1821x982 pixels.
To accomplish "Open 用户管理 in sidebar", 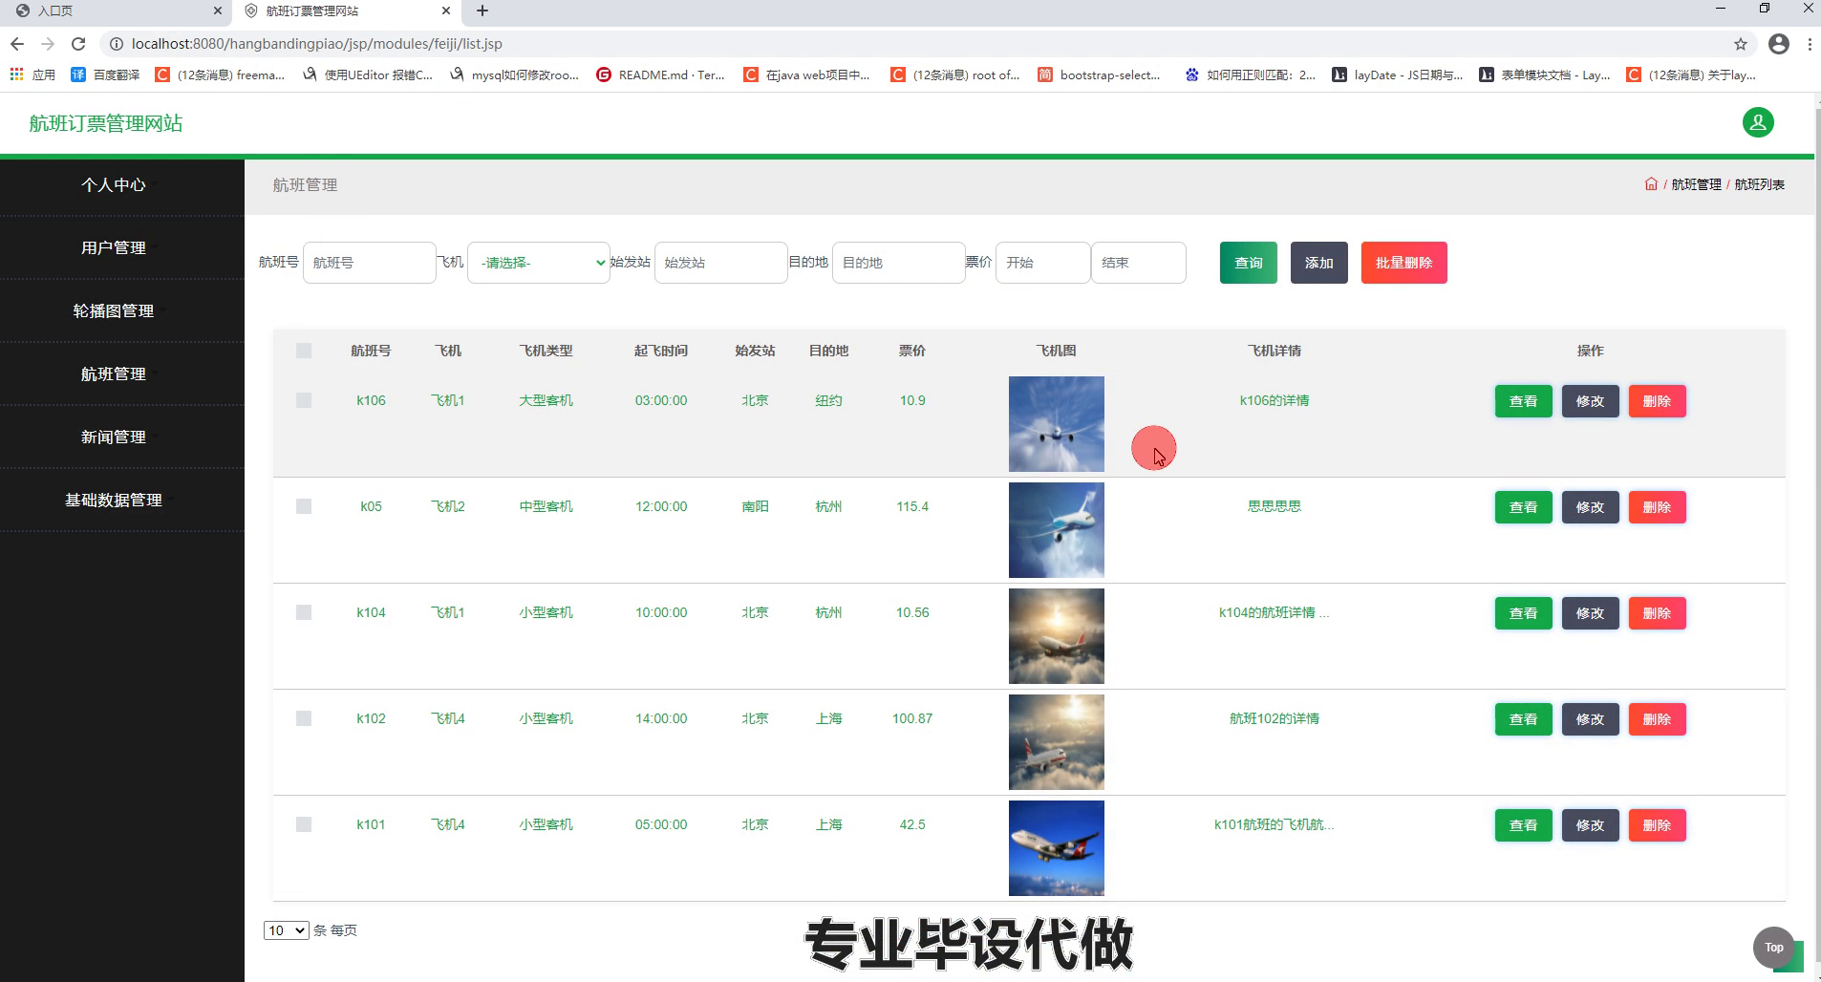I will (114, 247).
